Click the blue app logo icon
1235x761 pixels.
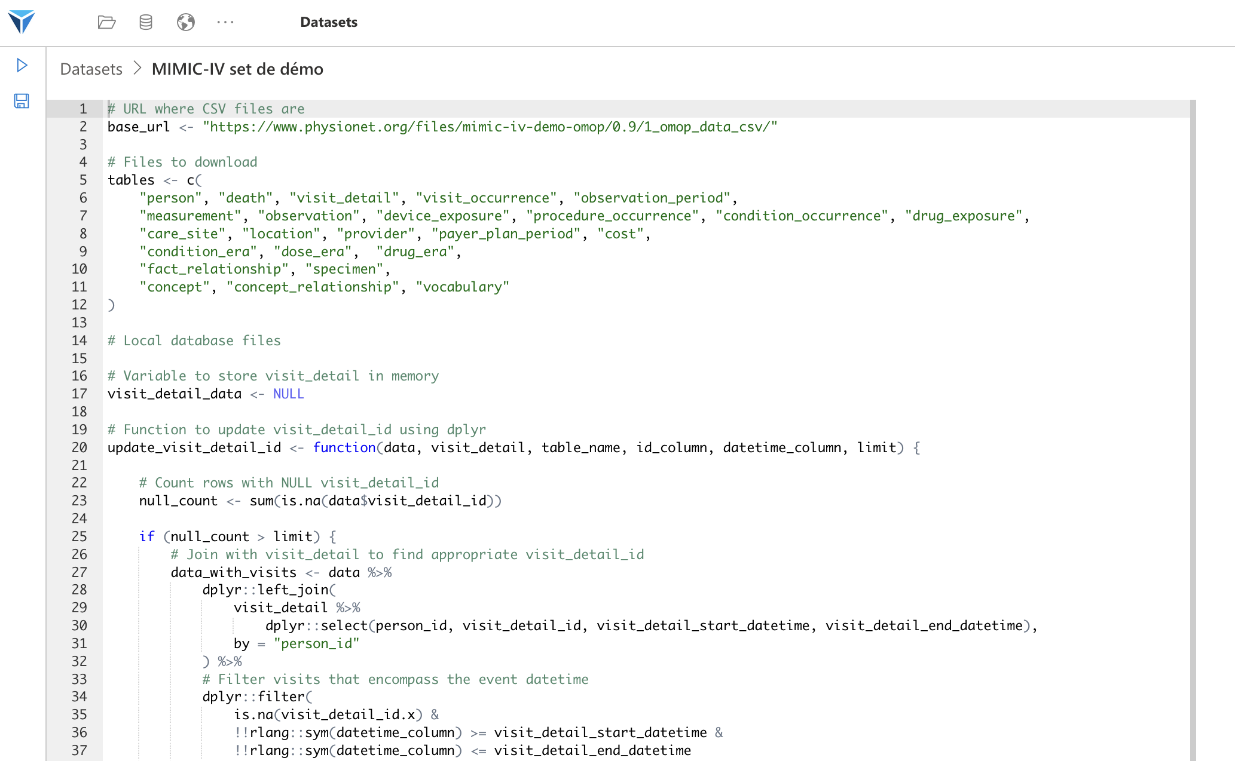click(22, 22)
